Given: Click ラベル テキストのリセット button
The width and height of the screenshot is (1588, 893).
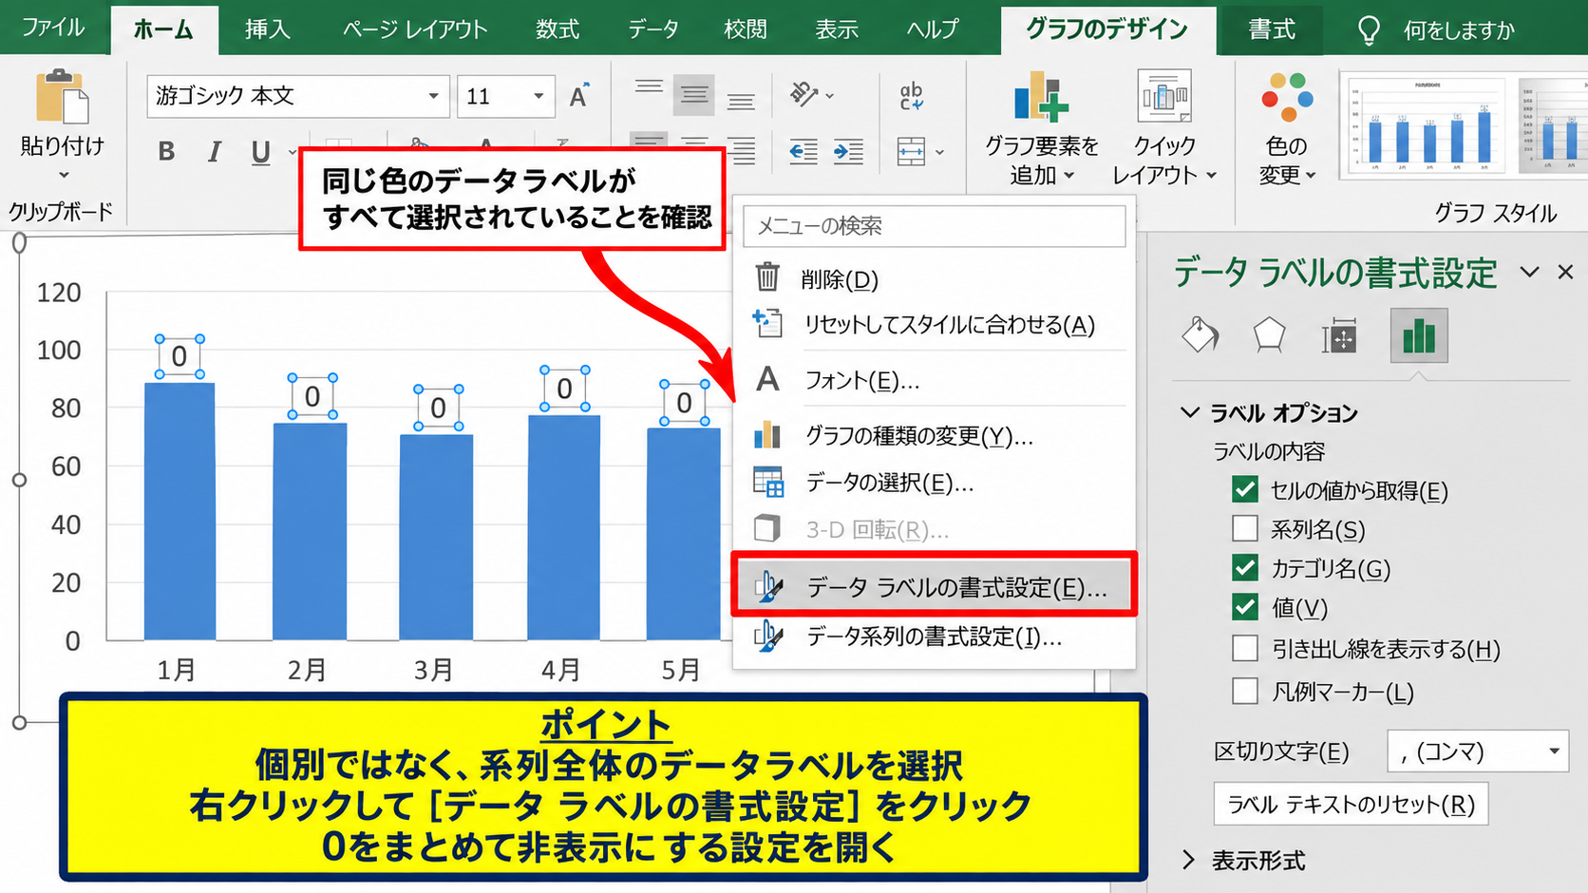Looking at the screenshot, I should click(x=1351, y=804).
